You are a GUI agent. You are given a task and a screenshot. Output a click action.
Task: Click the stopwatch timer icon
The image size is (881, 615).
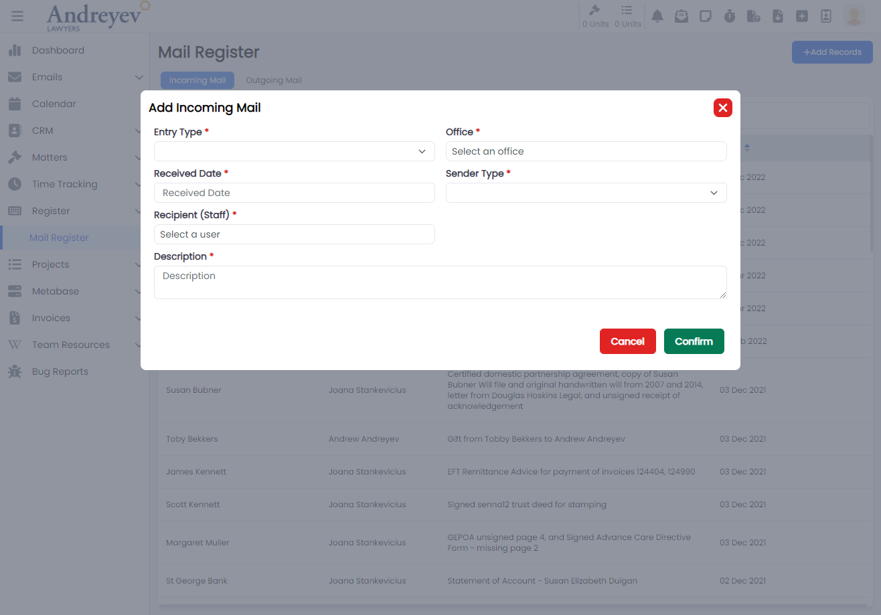click(x=730, y=16)
